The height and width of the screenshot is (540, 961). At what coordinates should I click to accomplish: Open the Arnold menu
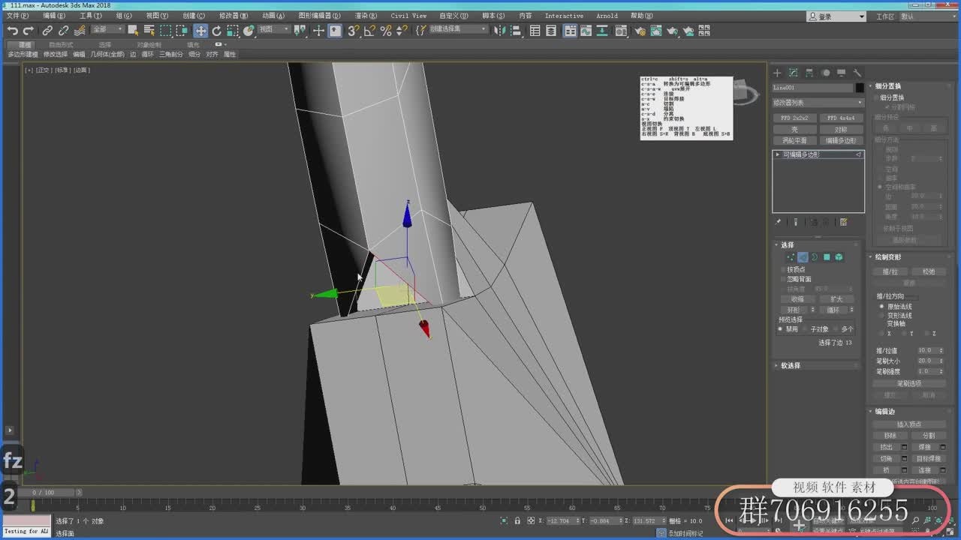[607, 16]
